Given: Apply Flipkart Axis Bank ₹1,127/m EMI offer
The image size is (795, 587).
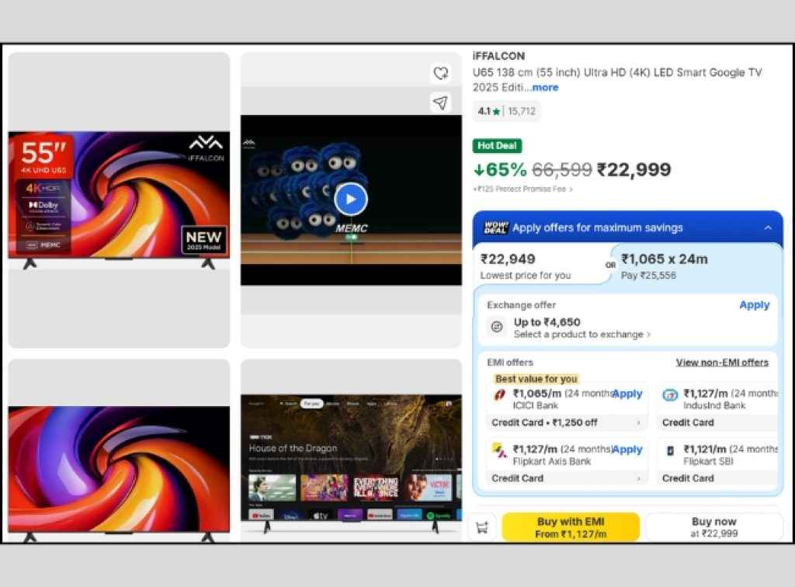Looking at the screenshot, I should (x=627, y=450).
